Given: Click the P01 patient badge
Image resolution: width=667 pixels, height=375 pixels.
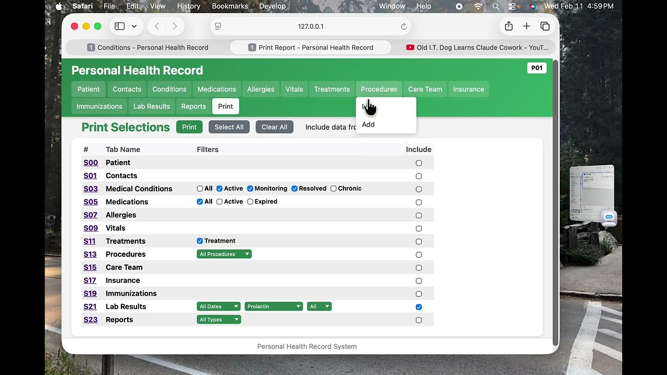Looking at the screenshot, I should point(537,68).
